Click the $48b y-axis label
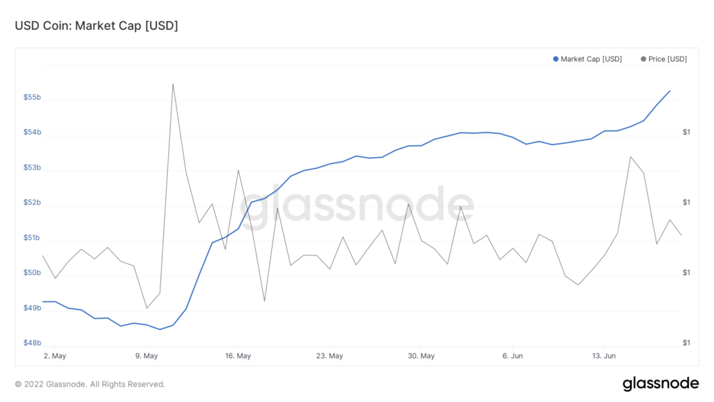This screenshot has height=402, width=714. (x=32, y=343)
